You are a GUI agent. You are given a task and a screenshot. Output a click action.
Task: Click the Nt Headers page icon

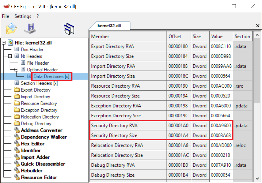pyautogui.click(x=17, y=56)
